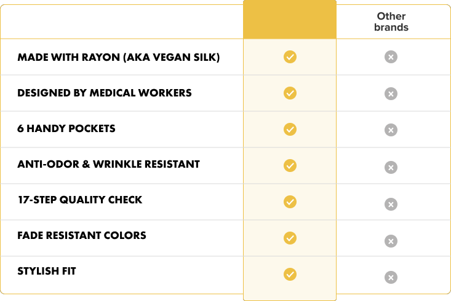Click the checkmark for Fade Resistant Colors
The image size is (451, 301).
[290, 238]
